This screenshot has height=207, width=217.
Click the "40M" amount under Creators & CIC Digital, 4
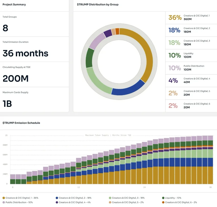tap(187, 82)
